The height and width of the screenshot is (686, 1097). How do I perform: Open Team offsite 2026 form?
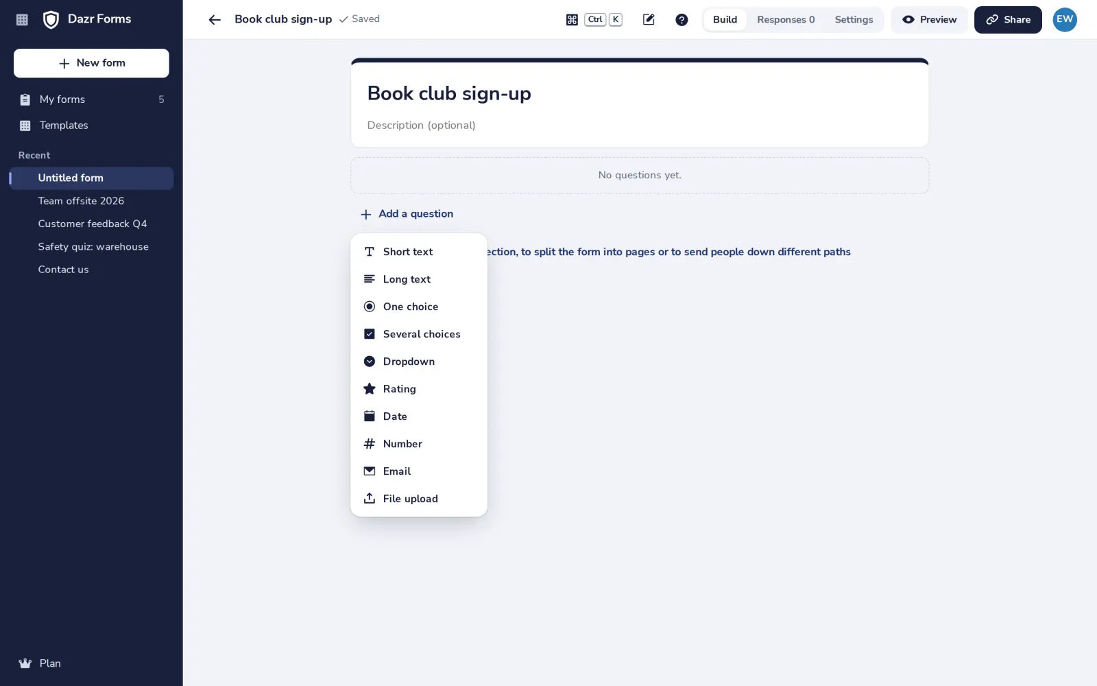[x=91, y=201]
